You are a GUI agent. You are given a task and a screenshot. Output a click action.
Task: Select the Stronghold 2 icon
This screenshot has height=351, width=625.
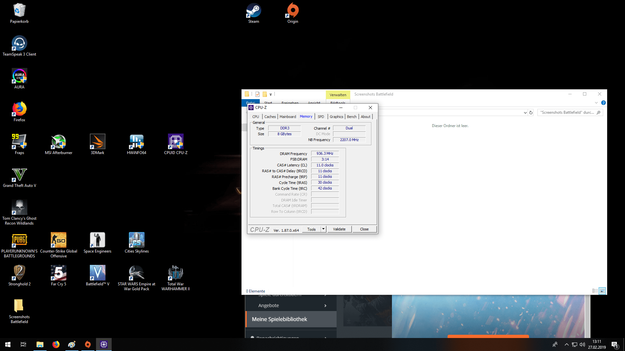tap(19, 276)
